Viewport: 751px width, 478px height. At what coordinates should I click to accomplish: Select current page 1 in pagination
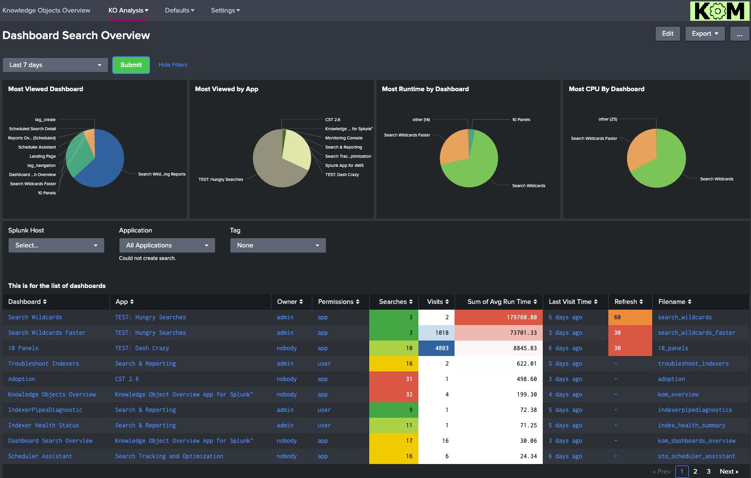pos(682,471)
